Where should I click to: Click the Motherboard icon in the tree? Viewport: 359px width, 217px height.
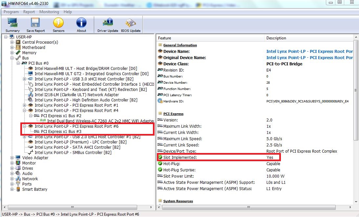(x=18, y=47)
